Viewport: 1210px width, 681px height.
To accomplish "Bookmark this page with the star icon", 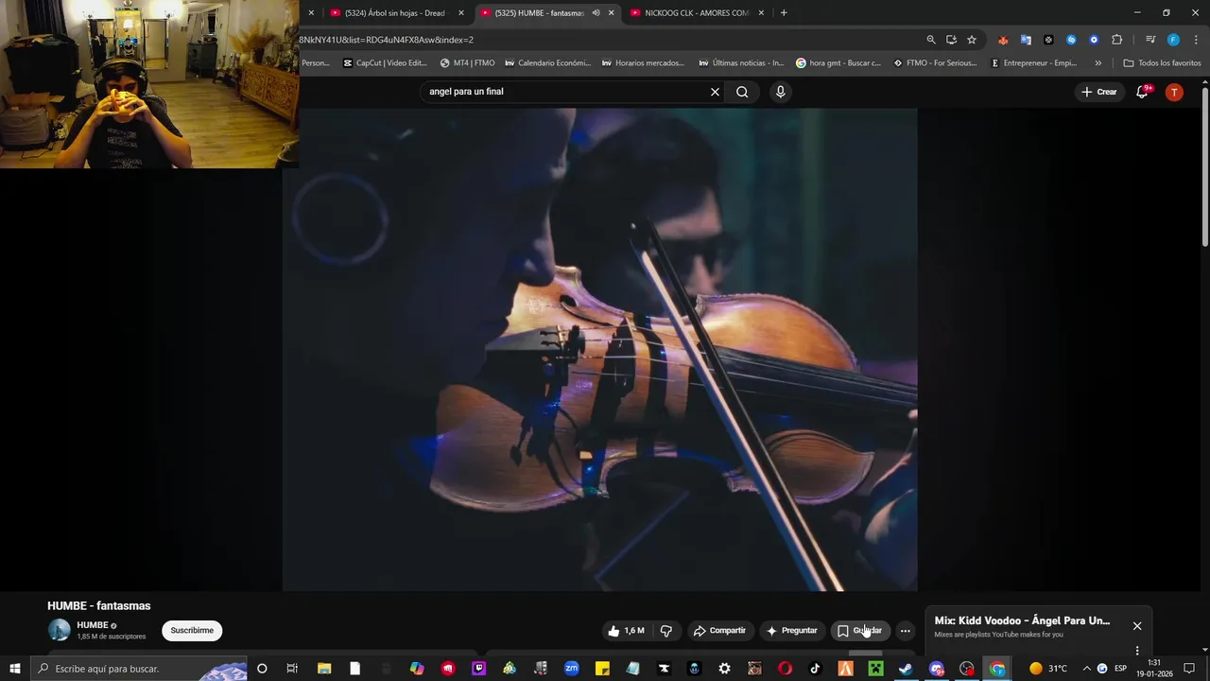I will click(x=972, y=40).
